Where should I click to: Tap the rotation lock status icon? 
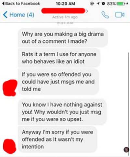[x=92, y=4]
